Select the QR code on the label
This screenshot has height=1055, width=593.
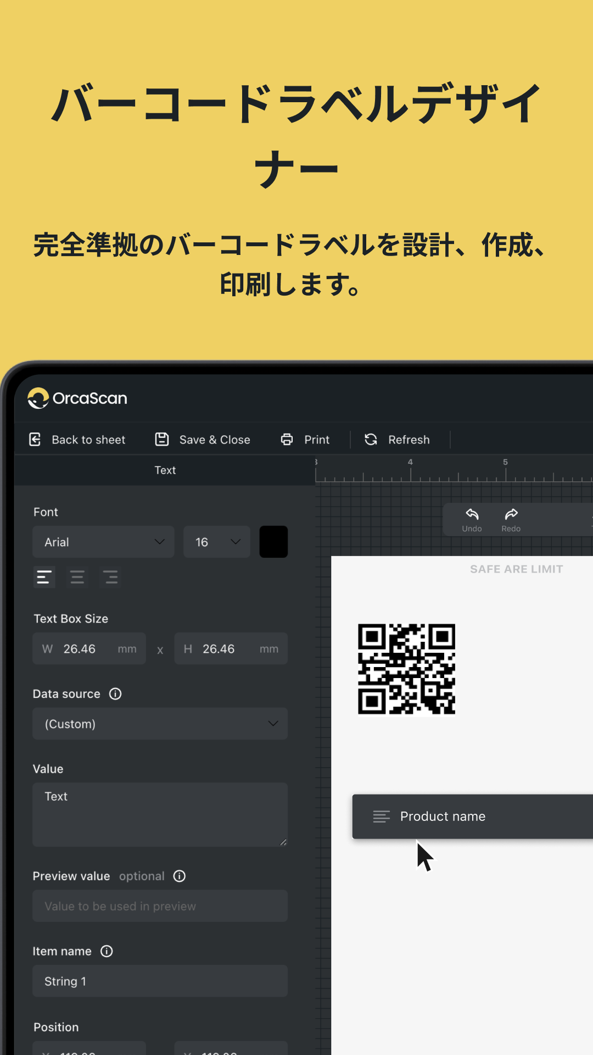[407, 669]
